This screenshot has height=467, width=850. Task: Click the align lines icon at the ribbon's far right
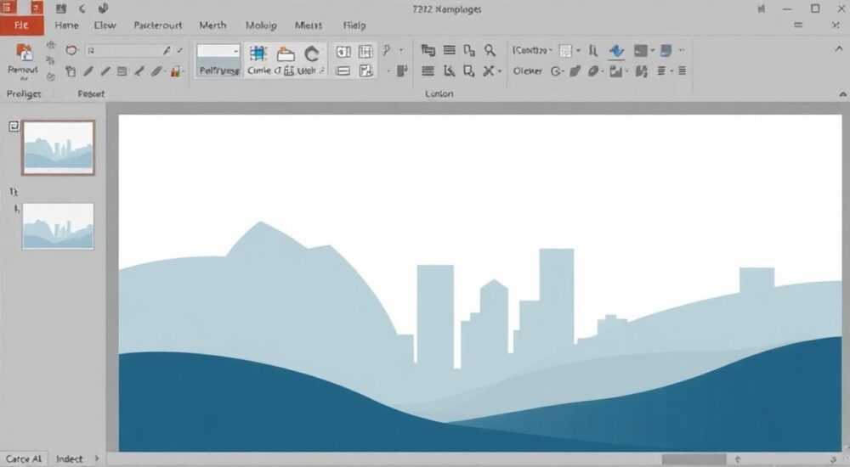(682, 70)
